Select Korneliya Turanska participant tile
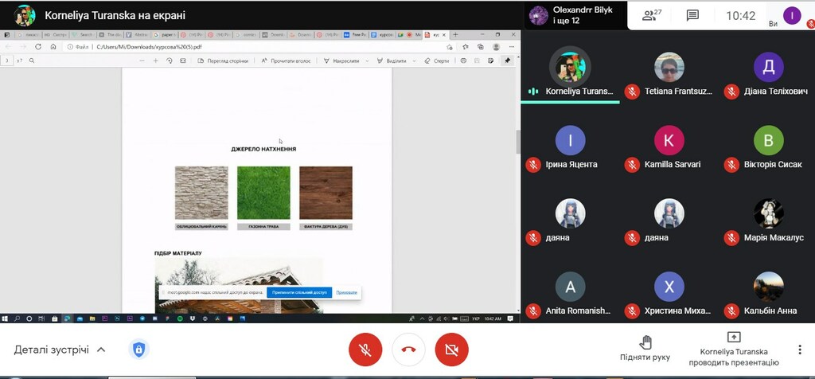The width and height of the screenshot is (815, 379). pos(570,76)
